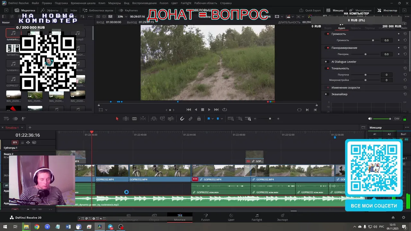This screenshot has height=231, width=411.
Task: Open the Эффекты panel
Action: click(49, 10)
